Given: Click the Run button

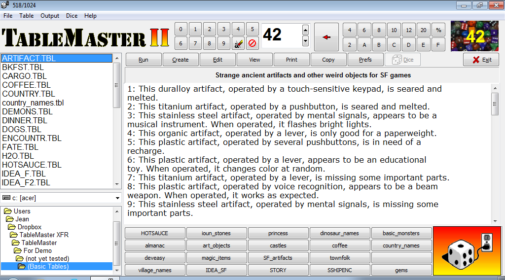Looking at the screenshot, I should point(144,60).
